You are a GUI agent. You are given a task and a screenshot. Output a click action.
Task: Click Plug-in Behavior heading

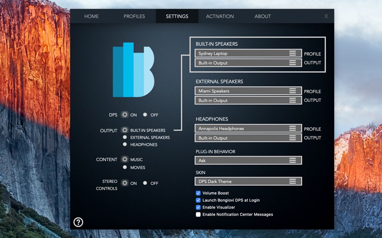click(x=215, y=151)
